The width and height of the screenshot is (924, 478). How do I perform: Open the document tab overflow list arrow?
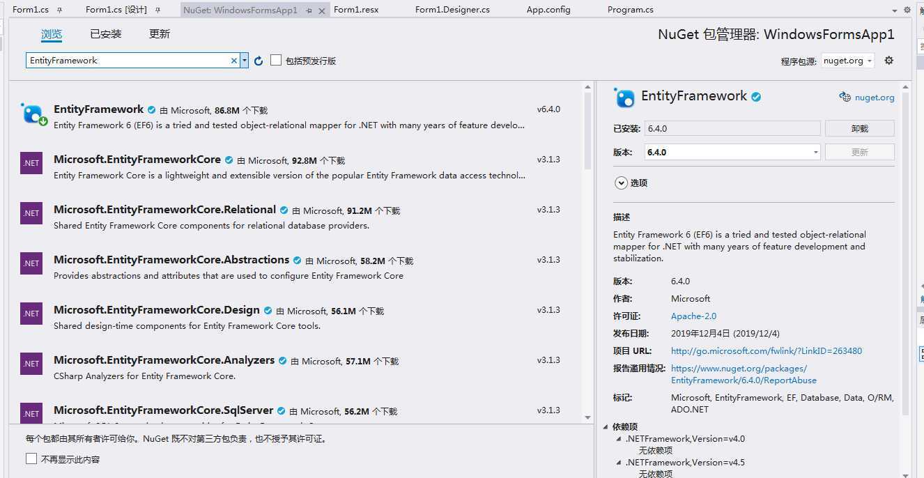(895, 10)
